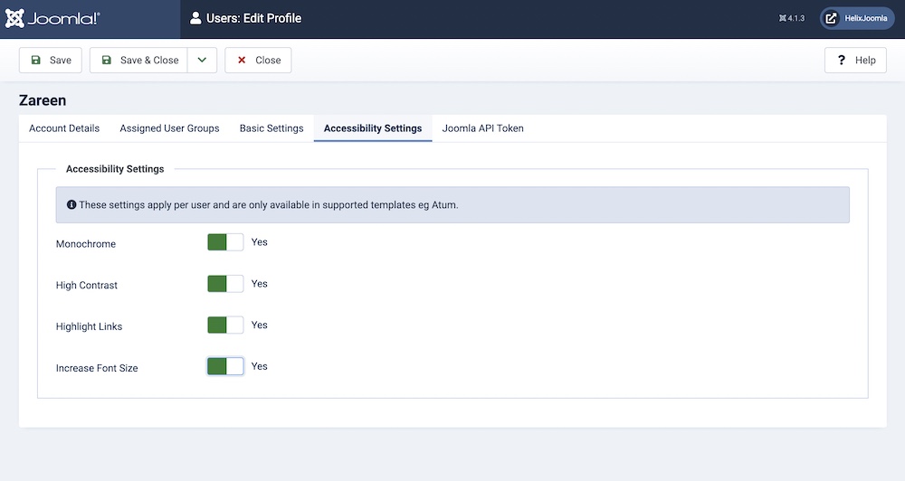This screenshot has height=481, width=905.
Task: Go to the Basic Settings tab
Action: click(271, 128)
